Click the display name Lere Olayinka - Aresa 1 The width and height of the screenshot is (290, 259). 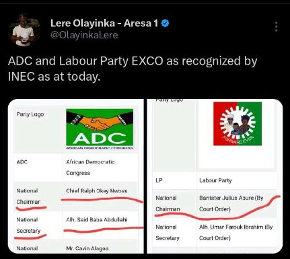[x=104, y=24]
